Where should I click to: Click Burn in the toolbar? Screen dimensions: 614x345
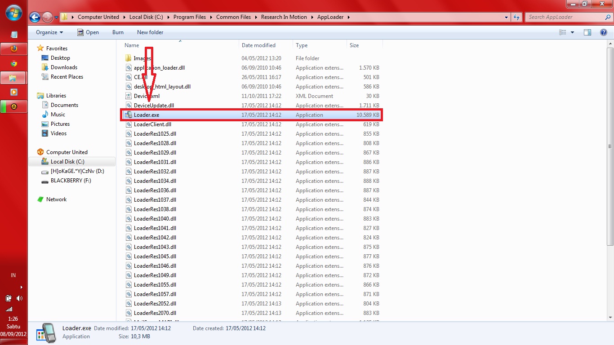click(118, 32)
